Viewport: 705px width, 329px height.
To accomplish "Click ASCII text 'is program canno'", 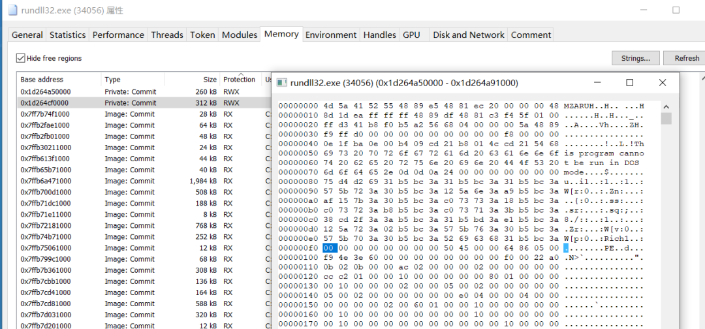I will (604, 152).
